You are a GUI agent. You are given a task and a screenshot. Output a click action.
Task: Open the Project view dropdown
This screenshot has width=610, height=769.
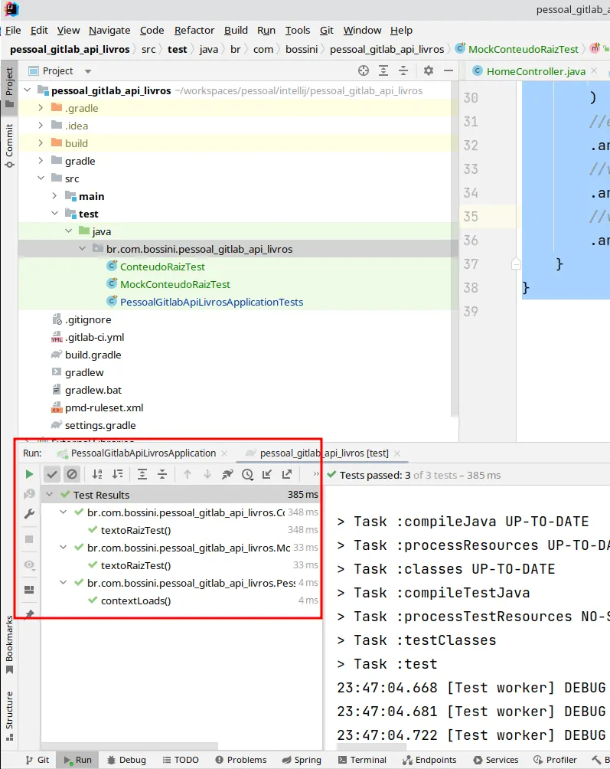point(88,71)
